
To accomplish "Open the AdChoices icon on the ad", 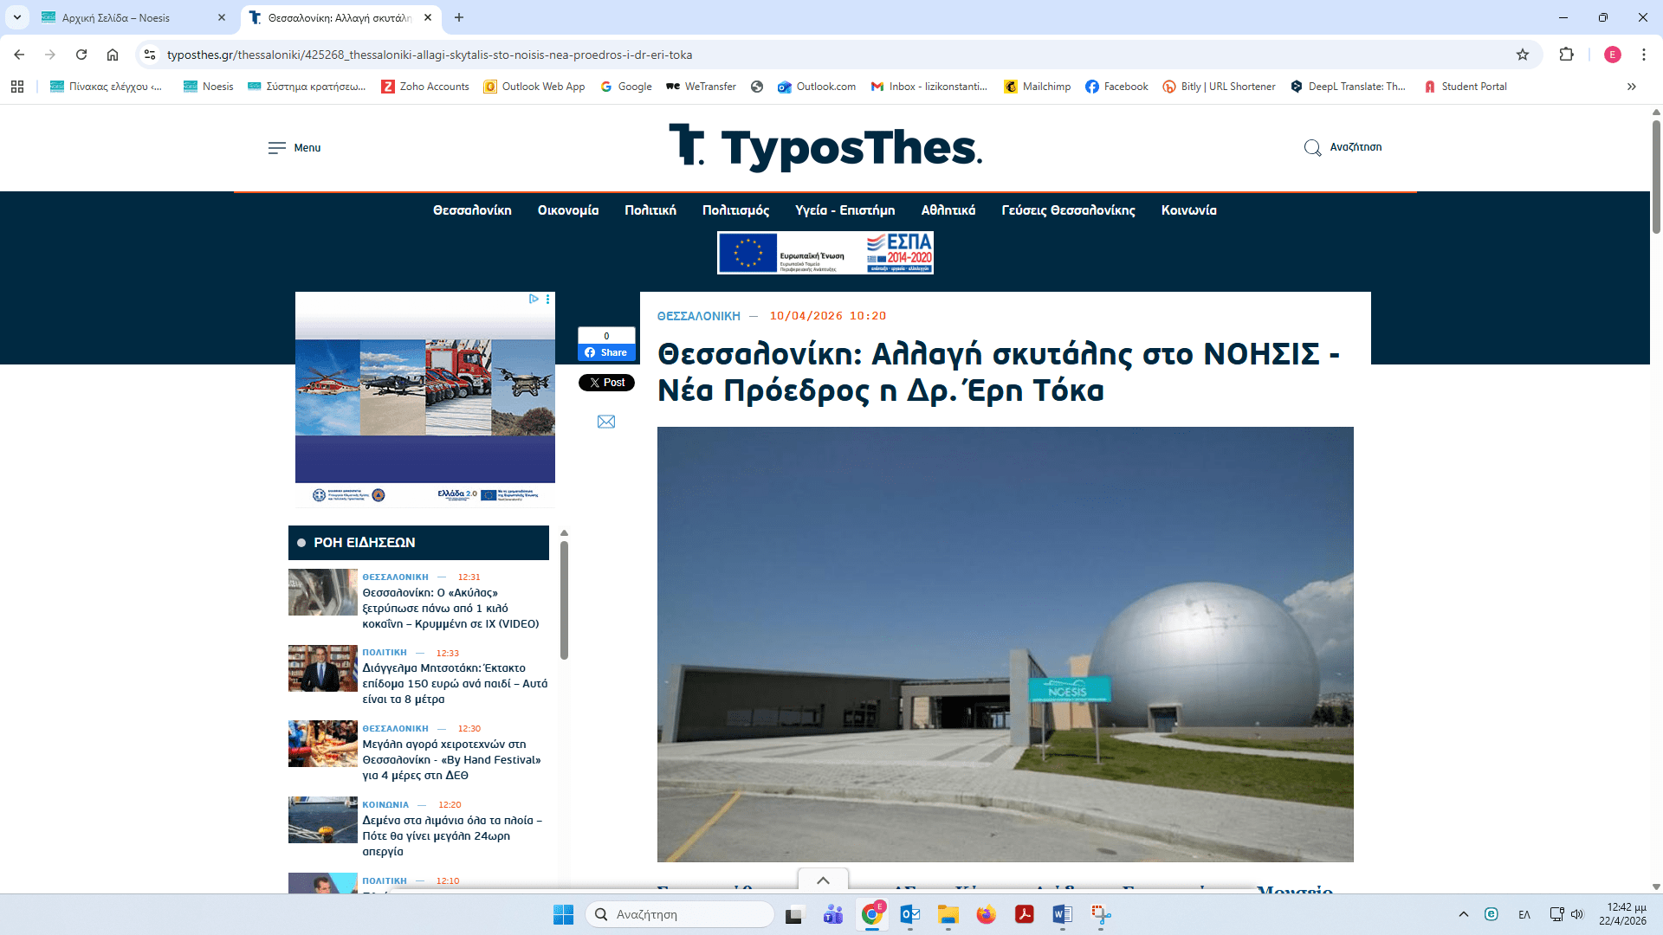I will coord(534,299).
